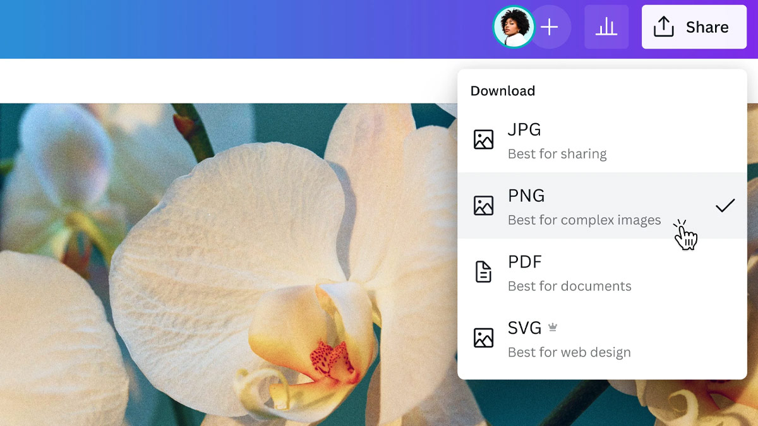The height and width of the screenshot is (426, 758).
Task: Click the document icon next to PDF
Action: pos(483,272)
